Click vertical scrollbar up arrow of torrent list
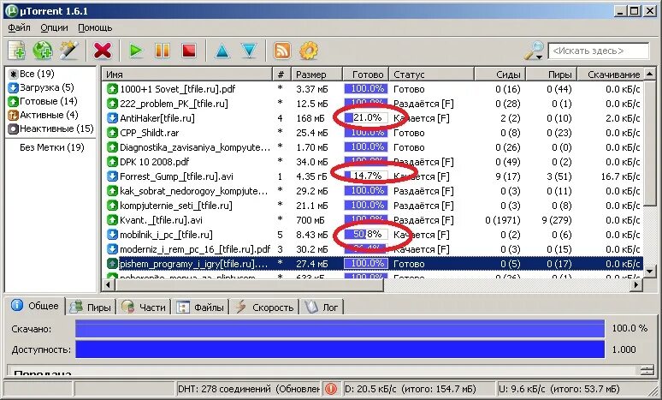Screen dimensions: 662x400 (x=650, y=74)
